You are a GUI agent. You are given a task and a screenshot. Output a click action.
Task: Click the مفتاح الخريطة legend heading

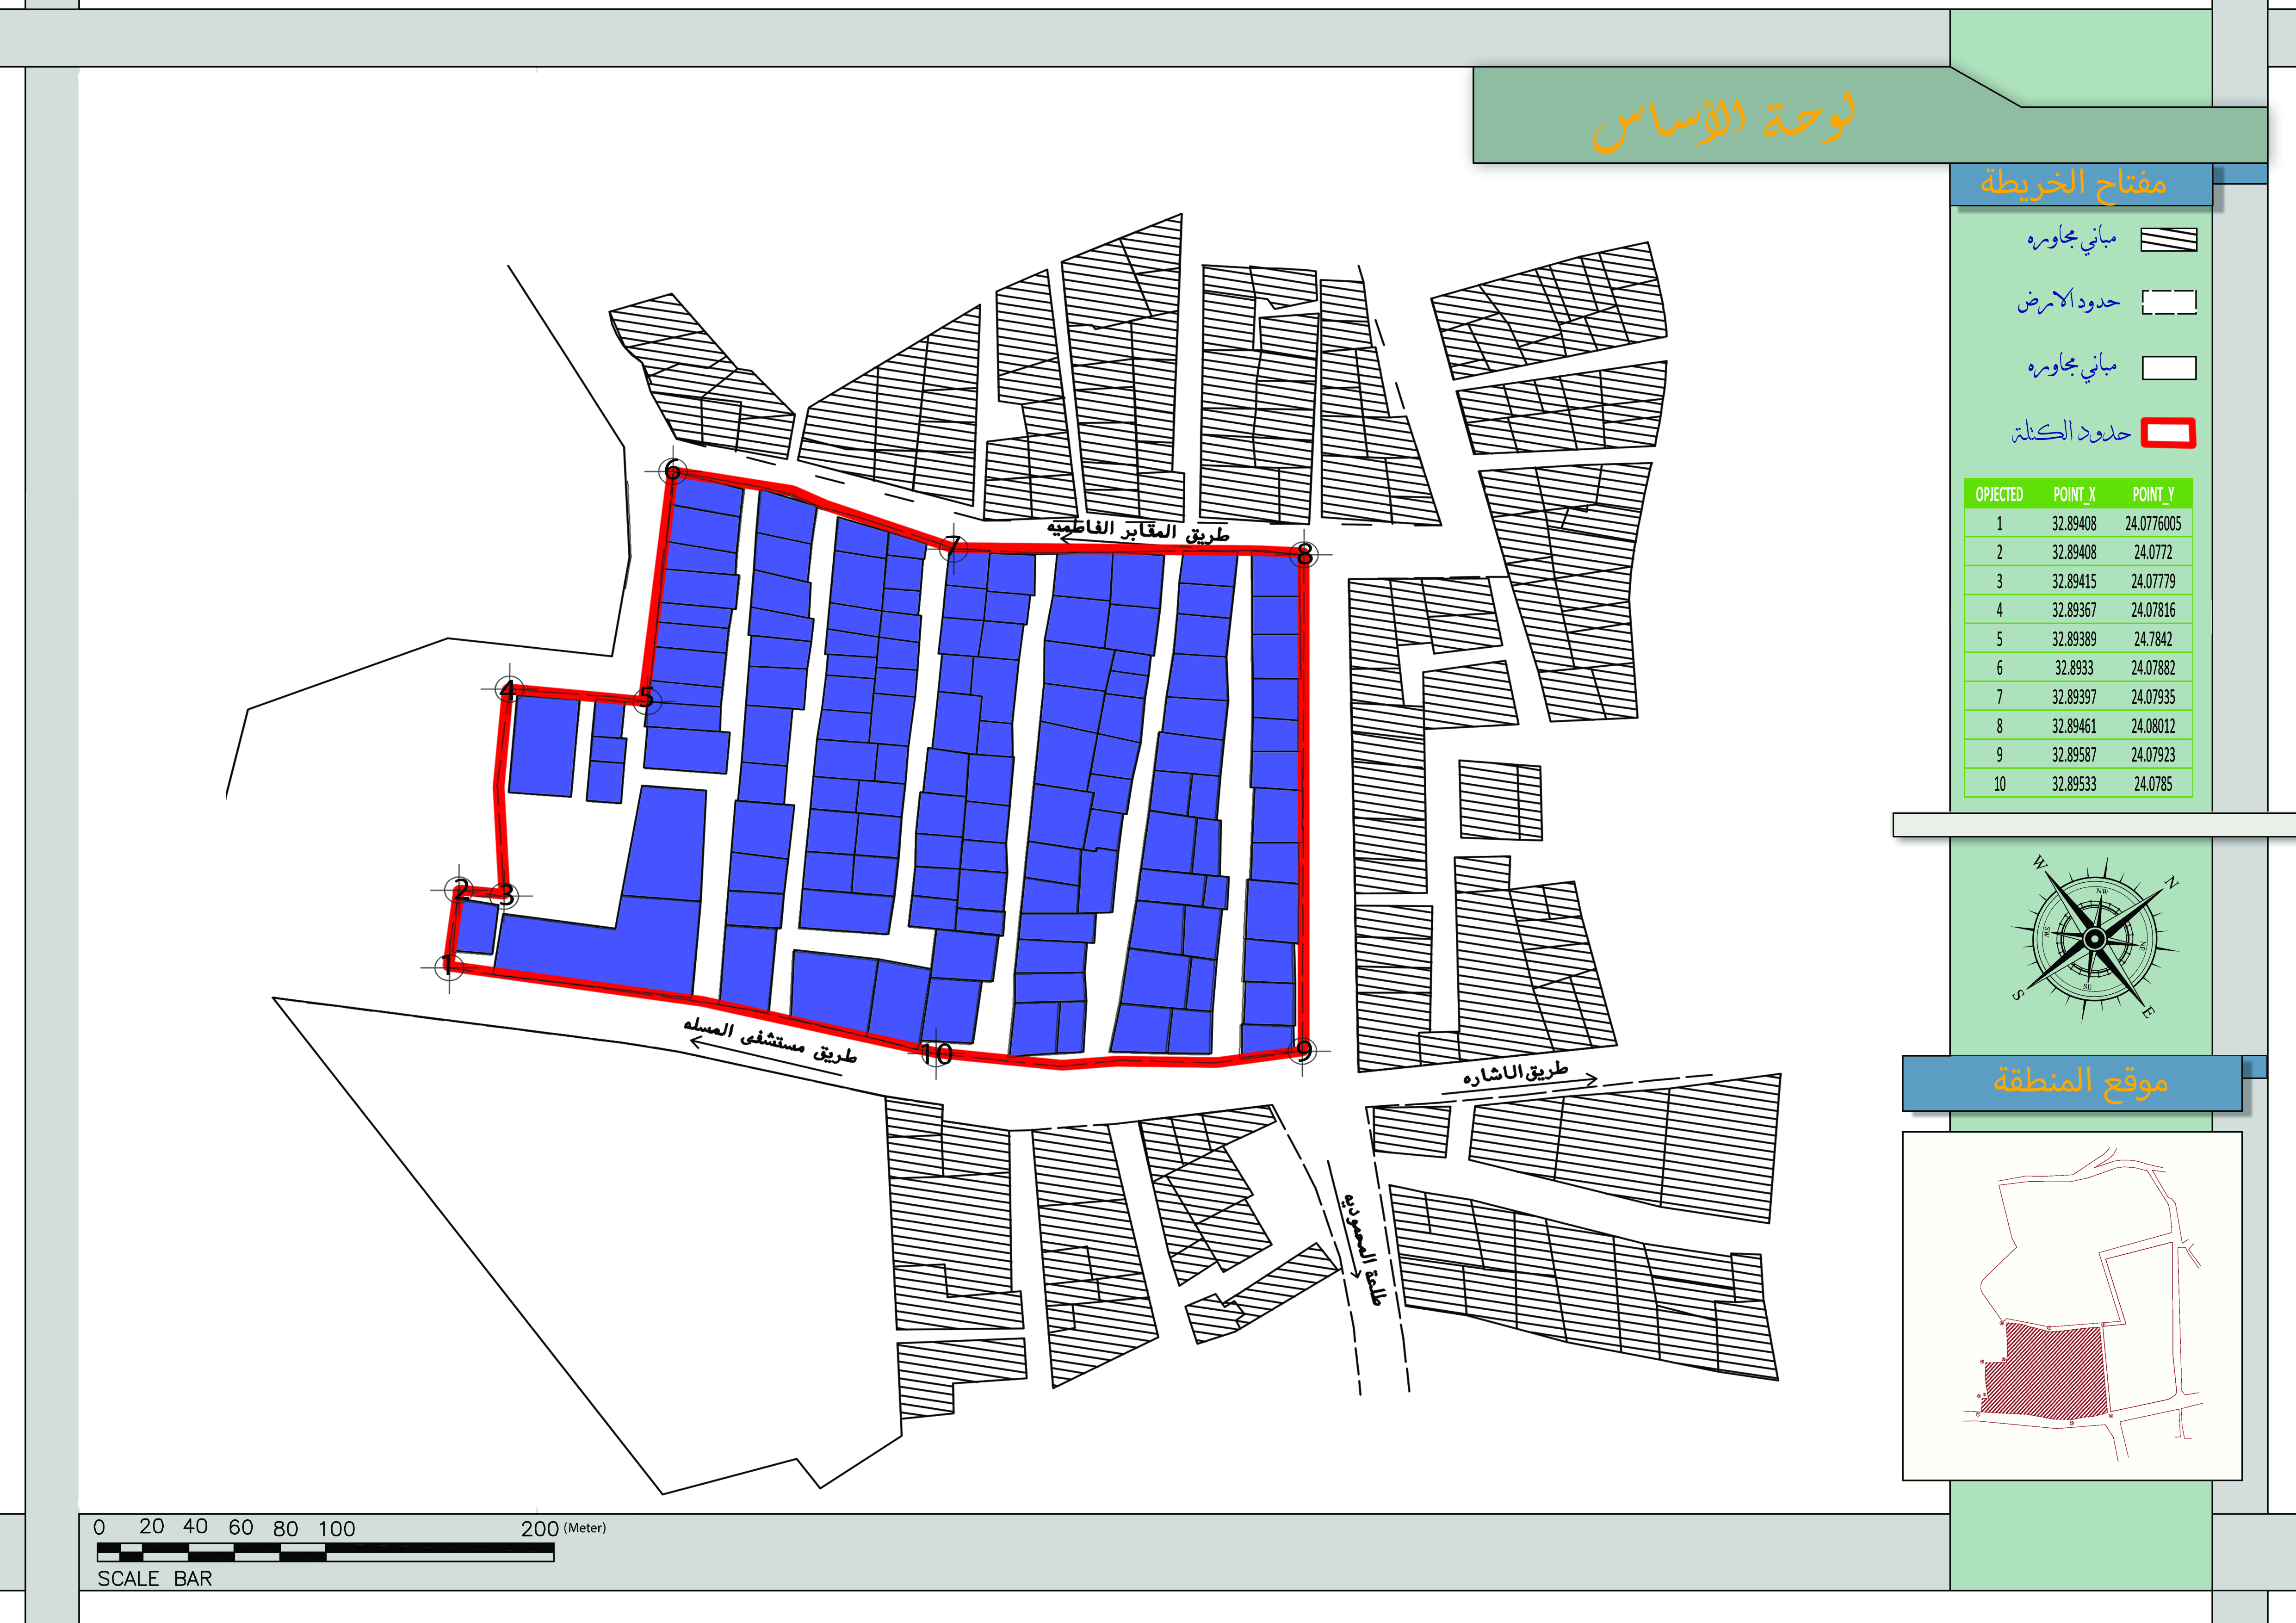pyautogui.click(x=2074, y=184)
